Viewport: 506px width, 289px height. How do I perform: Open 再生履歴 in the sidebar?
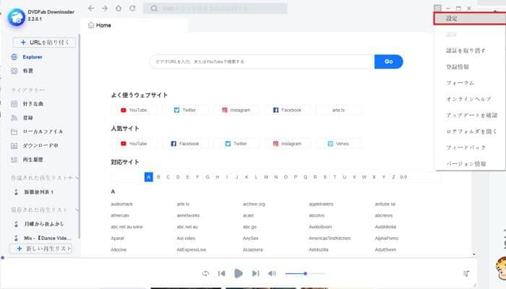33,160
